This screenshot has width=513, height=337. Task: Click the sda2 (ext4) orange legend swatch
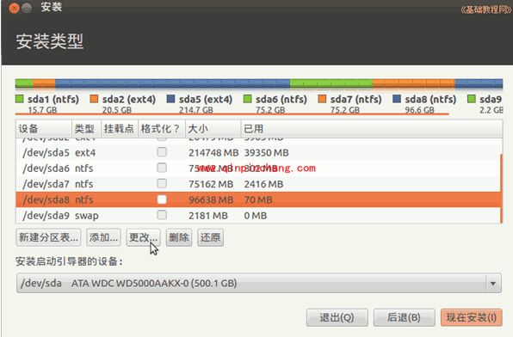click(x=94, y=99)
